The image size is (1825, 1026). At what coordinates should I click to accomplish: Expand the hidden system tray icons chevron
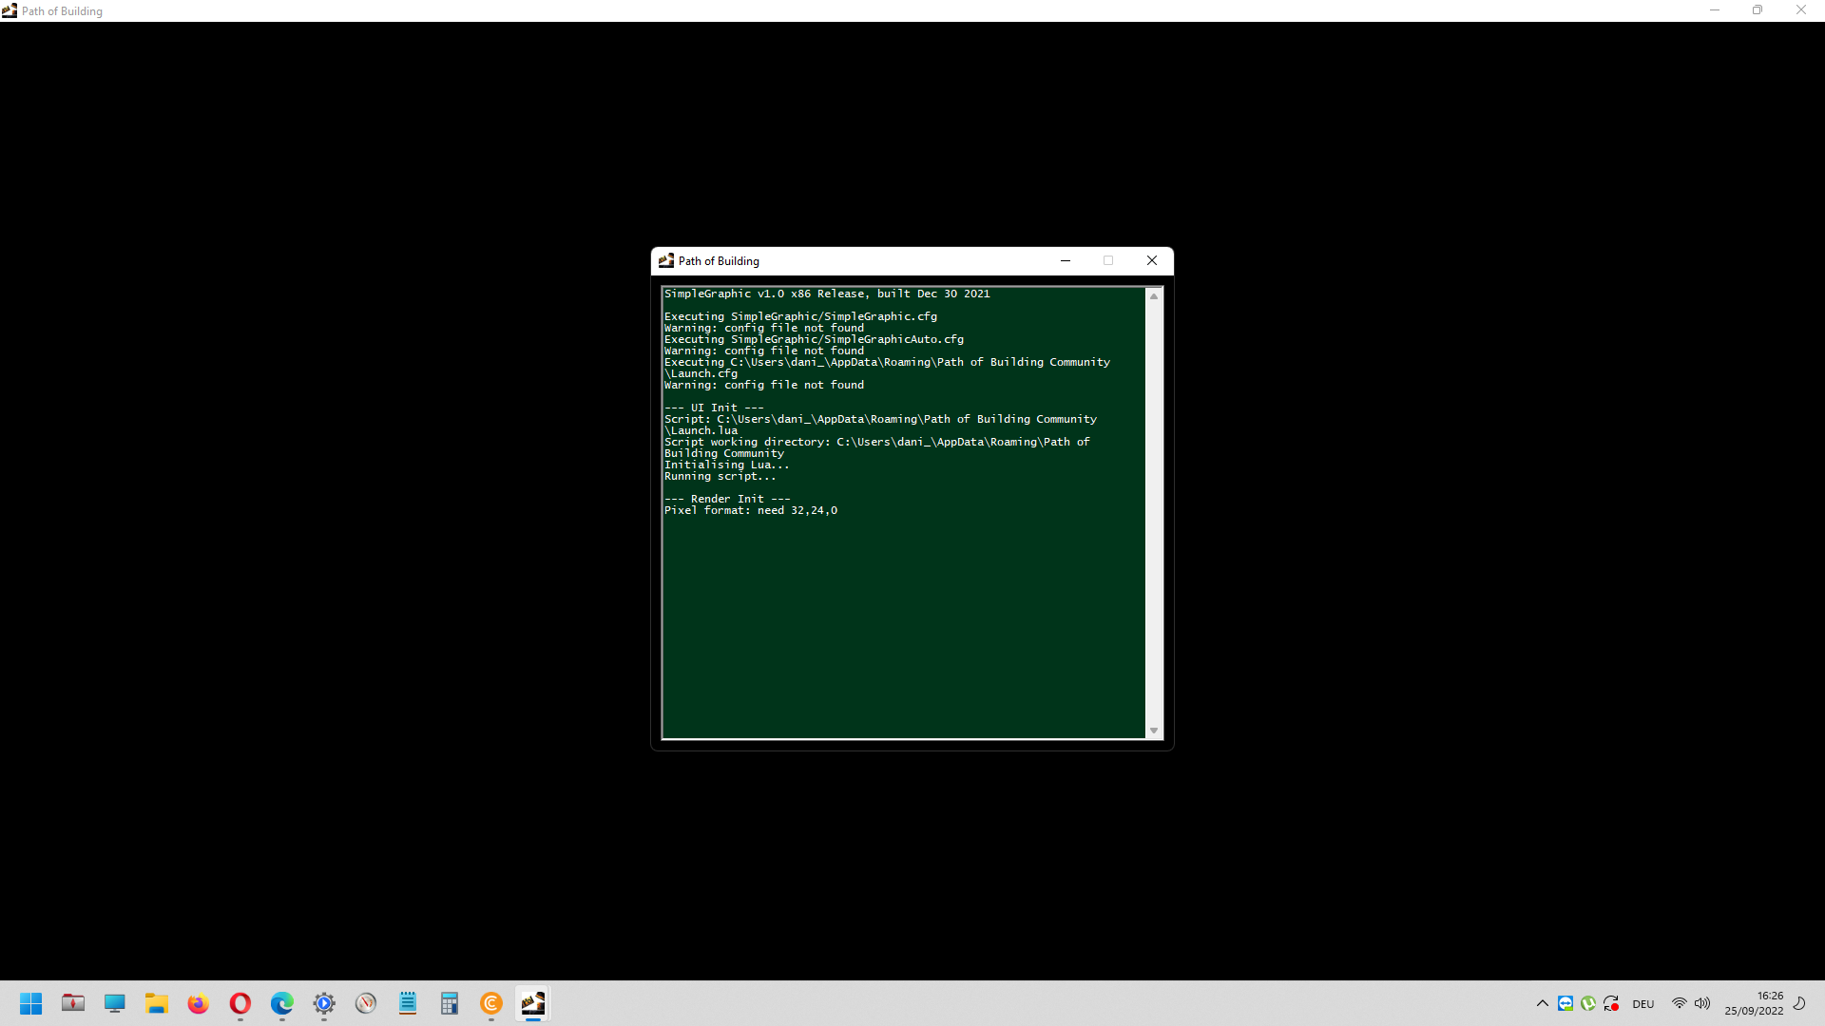(1542, 1003)
